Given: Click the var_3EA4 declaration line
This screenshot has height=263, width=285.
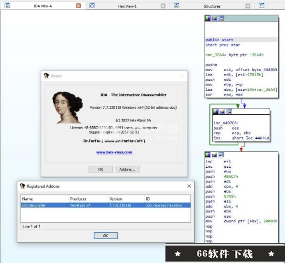Looking at the screenshot, I should coord(234,55).
